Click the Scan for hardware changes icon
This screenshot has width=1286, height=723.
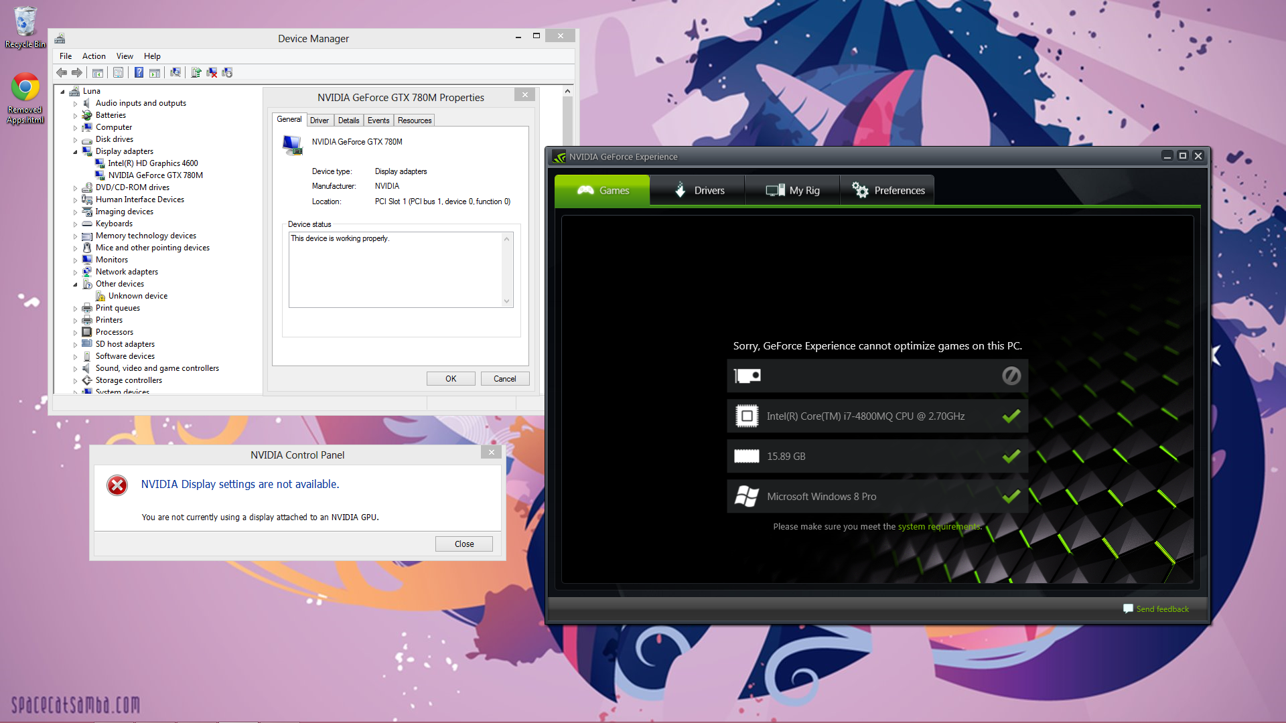tap(175, 72)
